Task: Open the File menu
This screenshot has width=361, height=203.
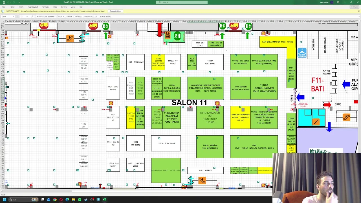Action: coord(4,7)
